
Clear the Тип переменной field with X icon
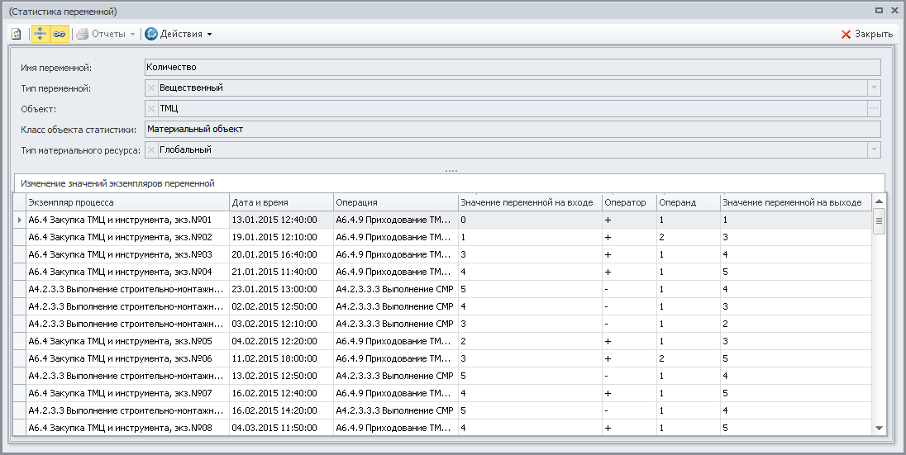[150, 88]
